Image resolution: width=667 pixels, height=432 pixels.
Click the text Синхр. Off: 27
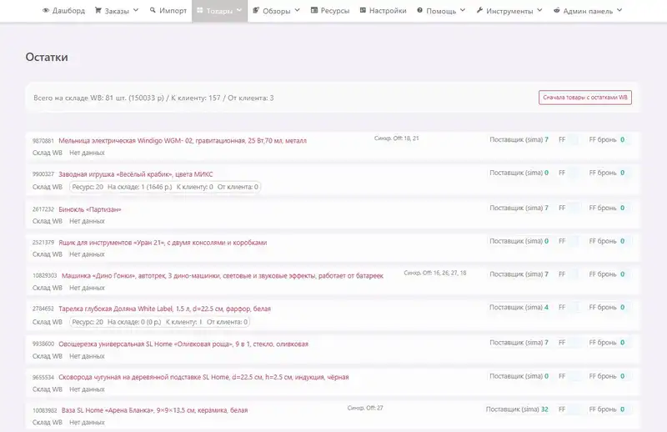point(365,408)
